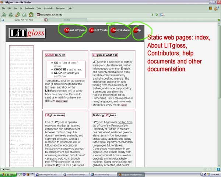Switch to buffalo.edu window in taskbar
This screenshot has width=221, height=177.
48,174
